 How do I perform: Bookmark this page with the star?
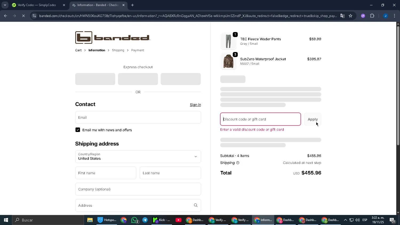pyautogui.click(x=350, y=16)
